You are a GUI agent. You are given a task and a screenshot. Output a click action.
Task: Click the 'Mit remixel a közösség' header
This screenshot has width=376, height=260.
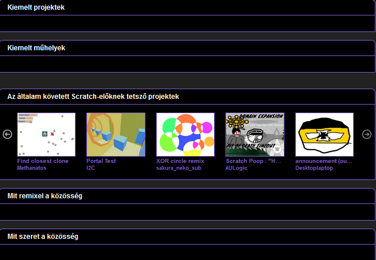(45, 196)
